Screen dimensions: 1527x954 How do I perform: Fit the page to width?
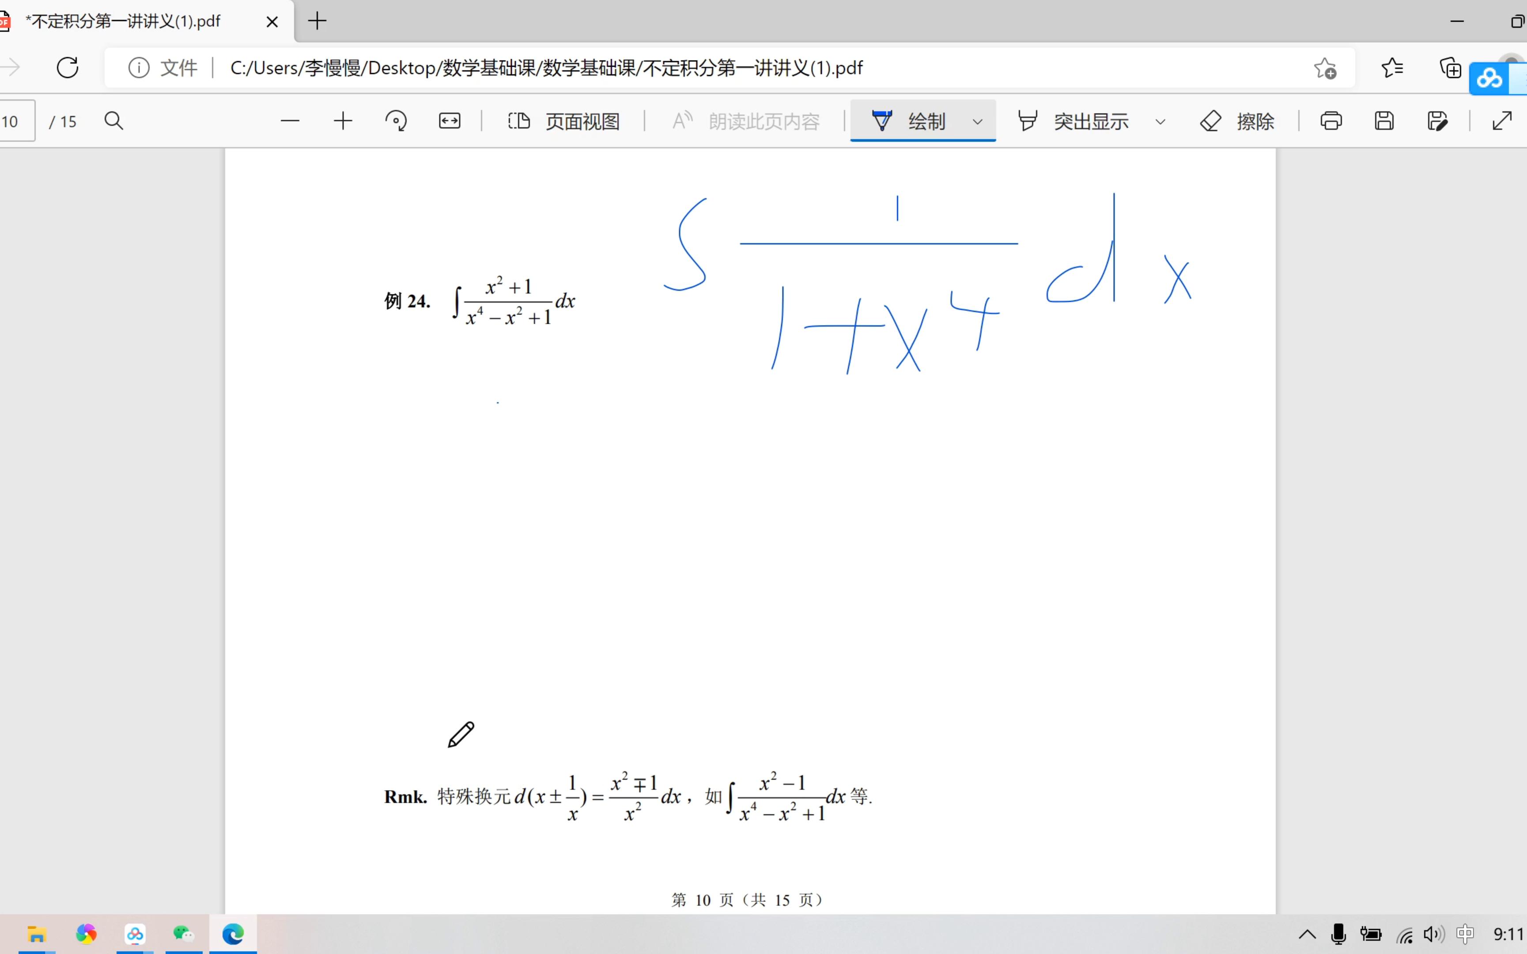(449, 121)
